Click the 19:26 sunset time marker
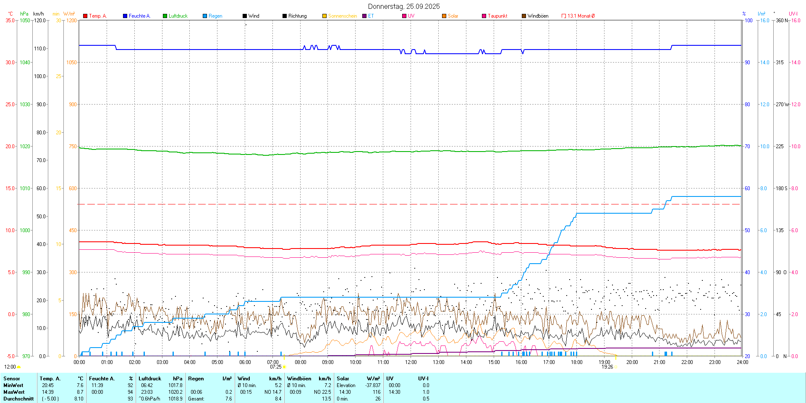 pyautogui.click(x=607, y=367)
